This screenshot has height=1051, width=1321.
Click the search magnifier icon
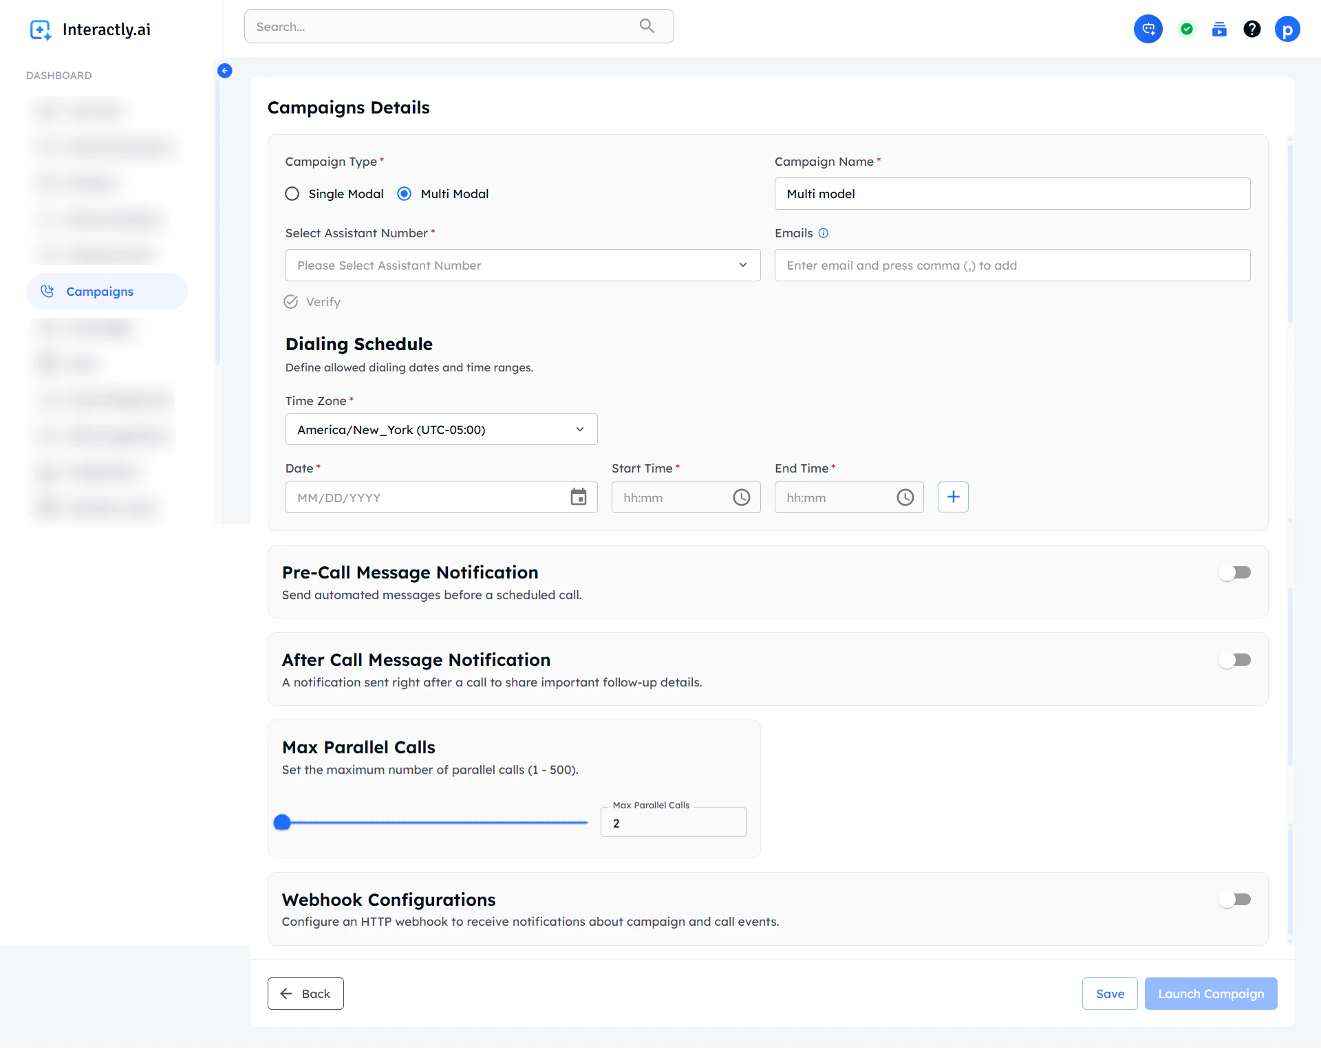tap(646, 26)
